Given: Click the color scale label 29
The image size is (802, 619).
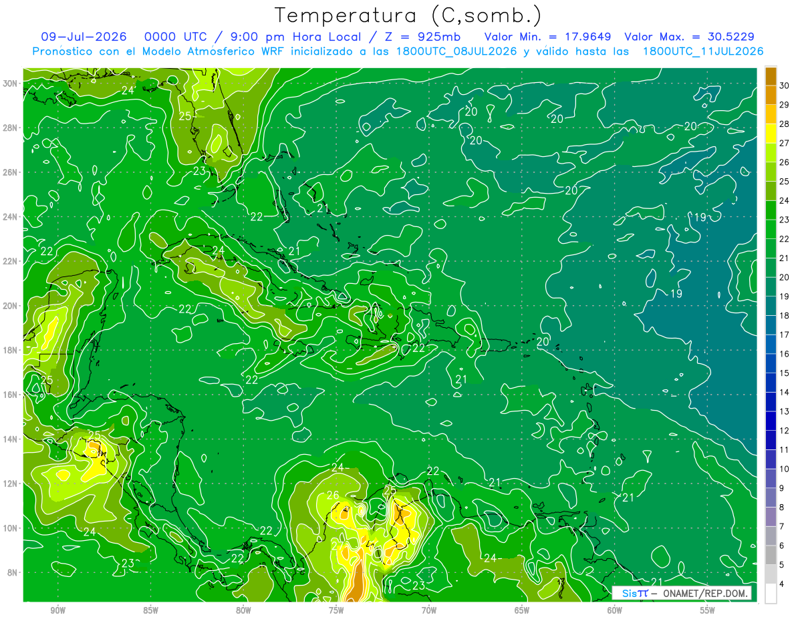Looking at the screenshot, I should click(785, 105).
